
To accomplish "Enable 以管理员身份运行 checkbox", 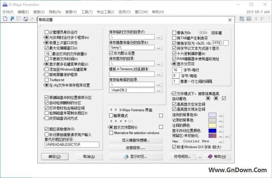I will coord(46,32).
